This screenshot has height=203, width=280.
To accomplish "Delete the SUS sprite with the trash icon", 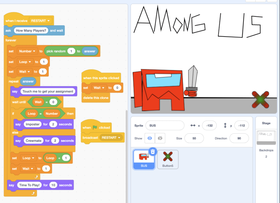I will coord(153,152).
